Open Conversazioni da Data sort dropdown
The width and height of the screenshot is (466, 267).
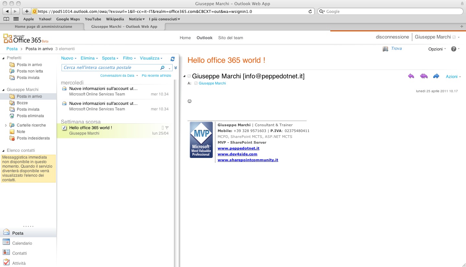click(x=119, y=75)
